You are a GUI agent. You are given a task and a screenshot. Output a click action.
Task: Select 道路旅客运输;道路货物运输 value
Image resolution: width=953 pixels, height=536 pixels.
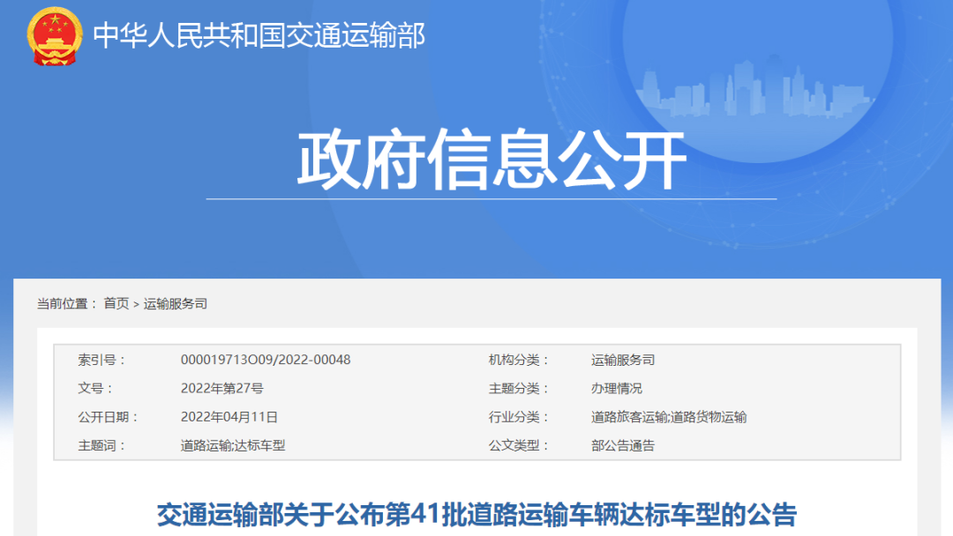669,417
